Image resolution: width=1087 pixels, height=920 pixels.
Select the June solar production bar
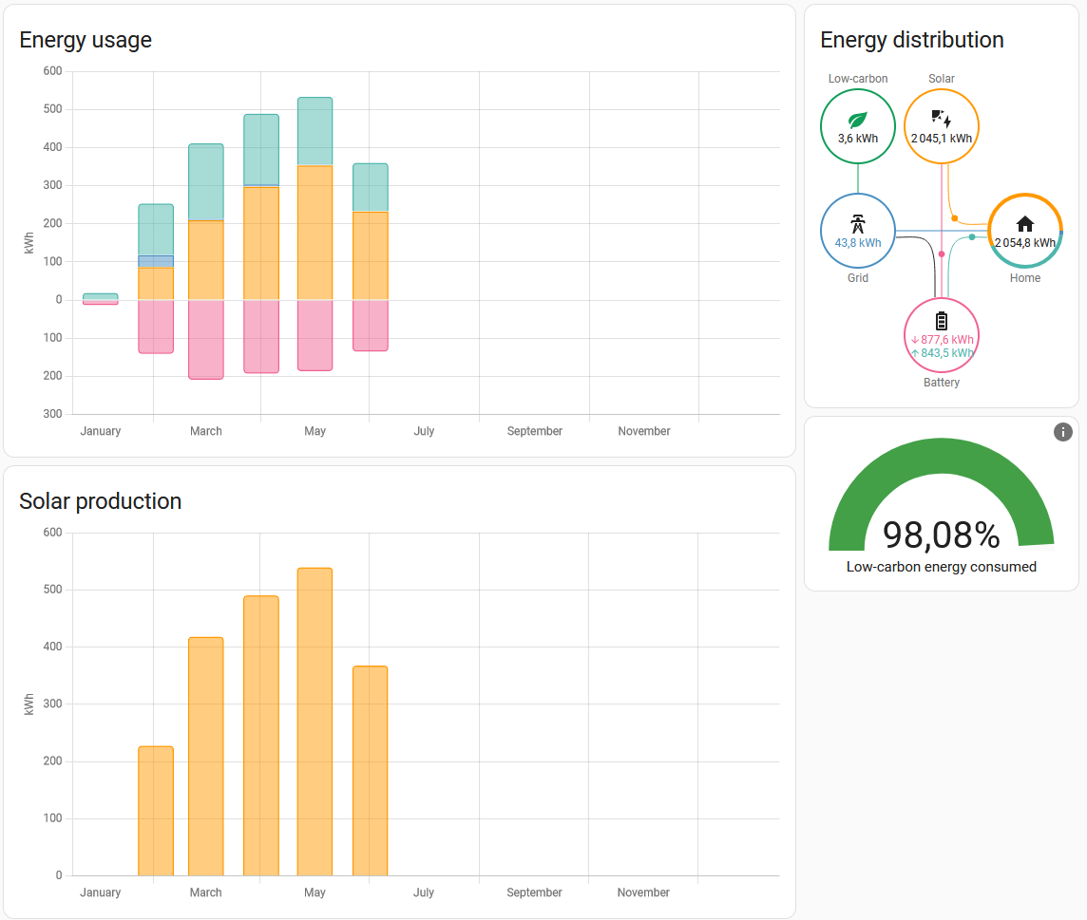tap(370, 770)
